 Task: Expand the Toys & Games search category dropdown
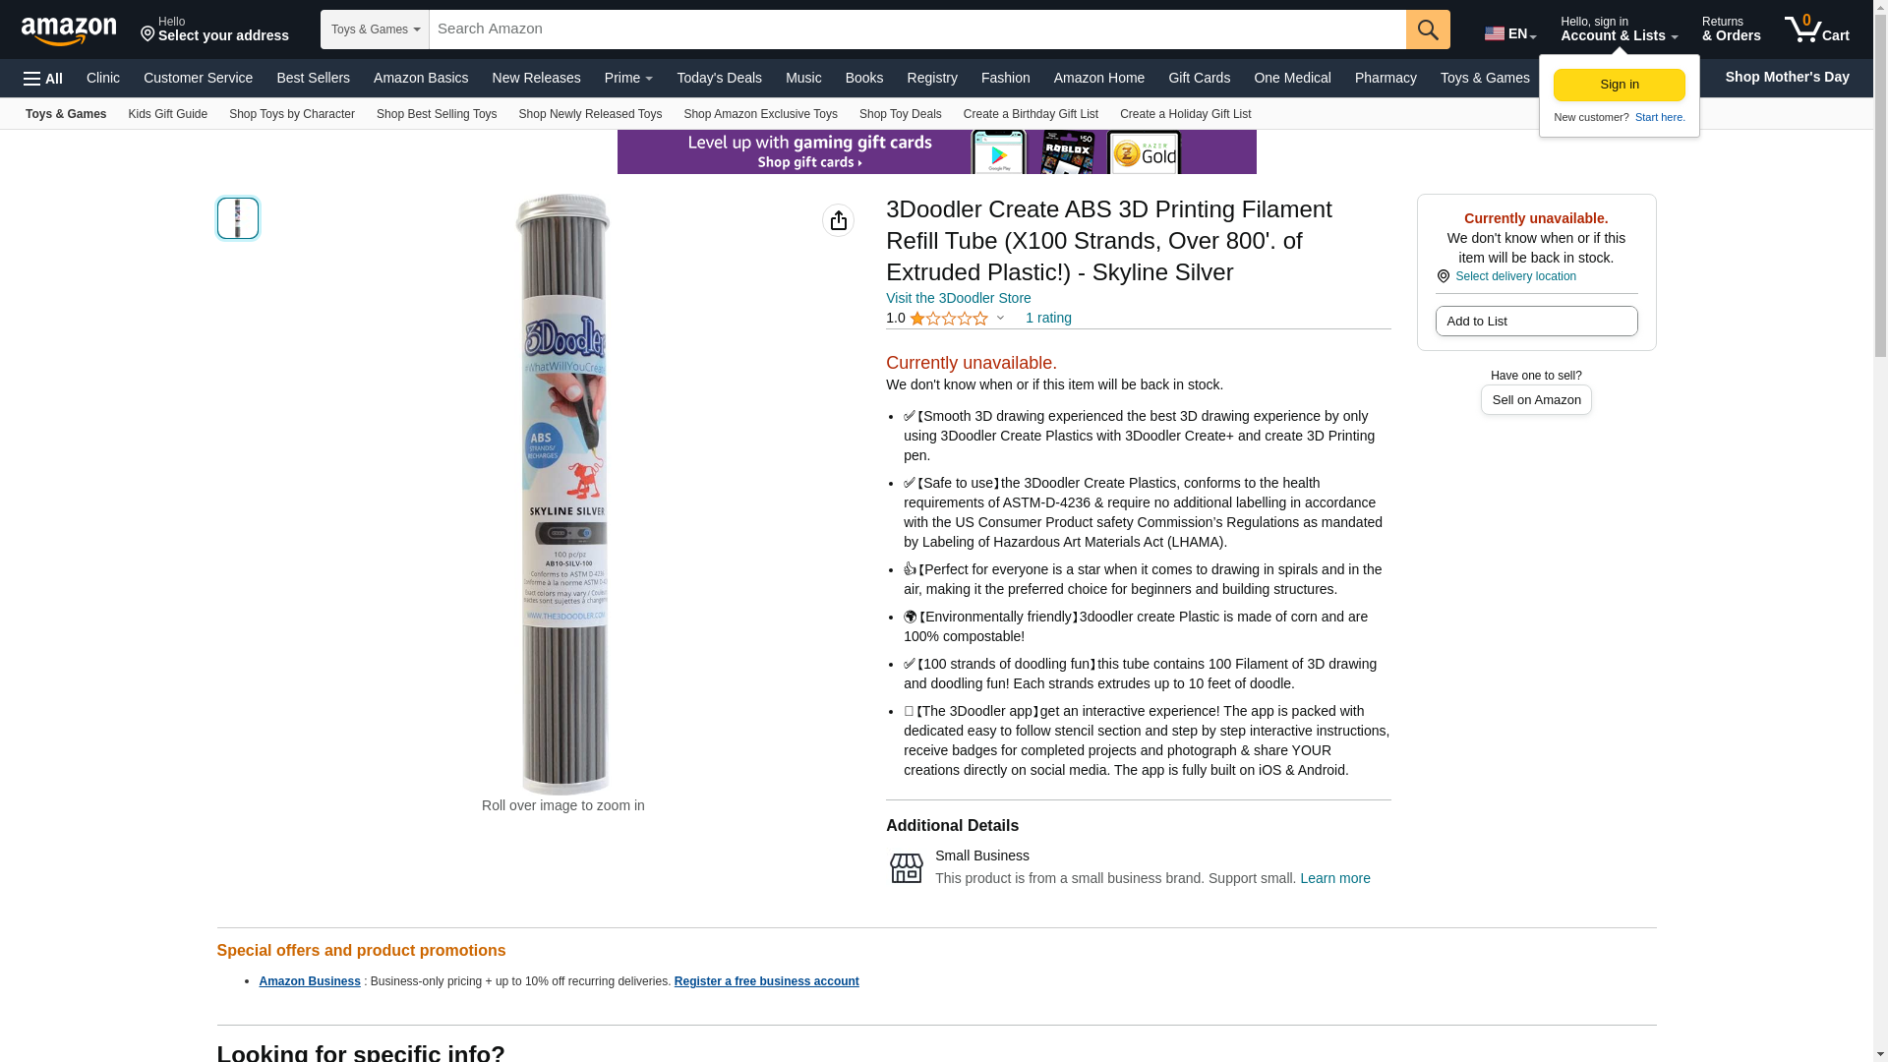pyautogui.click(x=375, y=29)
